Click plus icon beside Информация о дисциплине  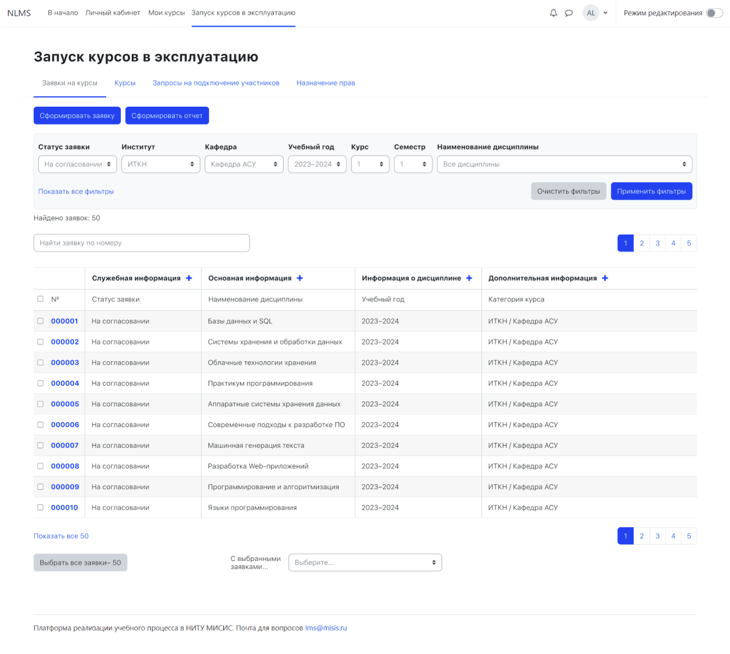click(469, 278)
